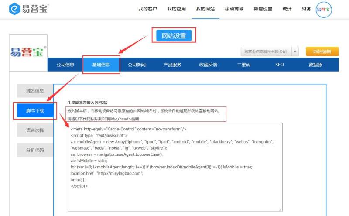Click inside the script code text area
The height and width of the screenshot is (216, 349).
click(175, 167)
